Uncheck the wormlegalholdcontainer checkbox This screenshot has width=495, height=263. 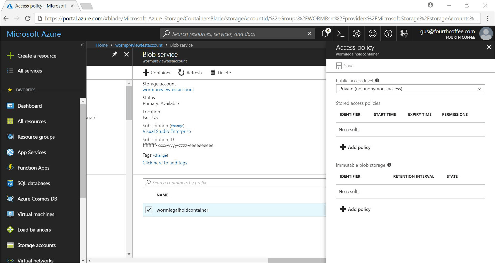click(x=148, y=210)
